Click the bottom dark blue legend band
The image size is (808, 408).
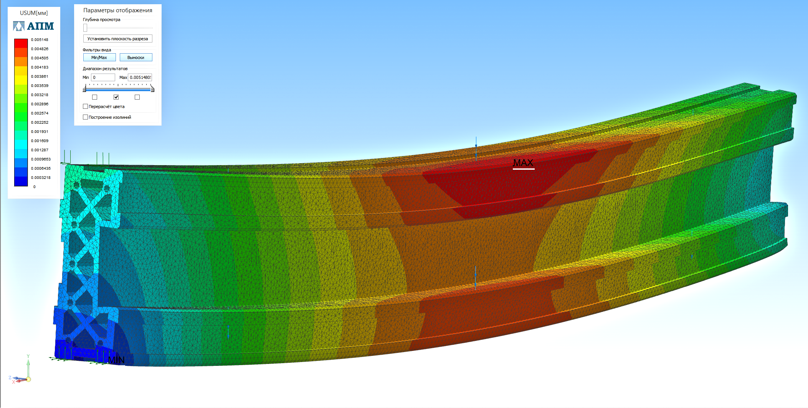tap(21, 182)
